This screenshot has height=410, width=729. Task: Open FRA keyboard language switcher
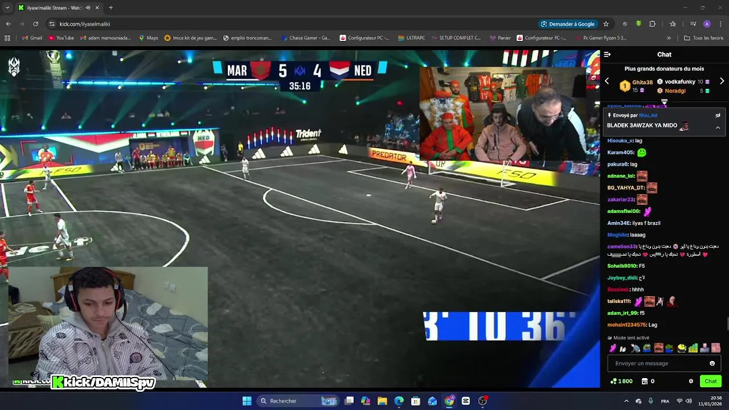coord(665,401)
